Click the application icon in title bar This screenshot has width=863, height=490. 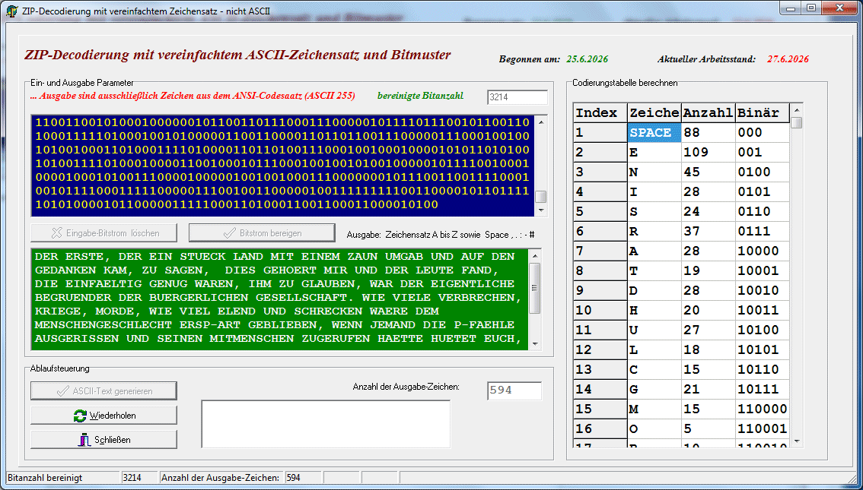point(11,11)
